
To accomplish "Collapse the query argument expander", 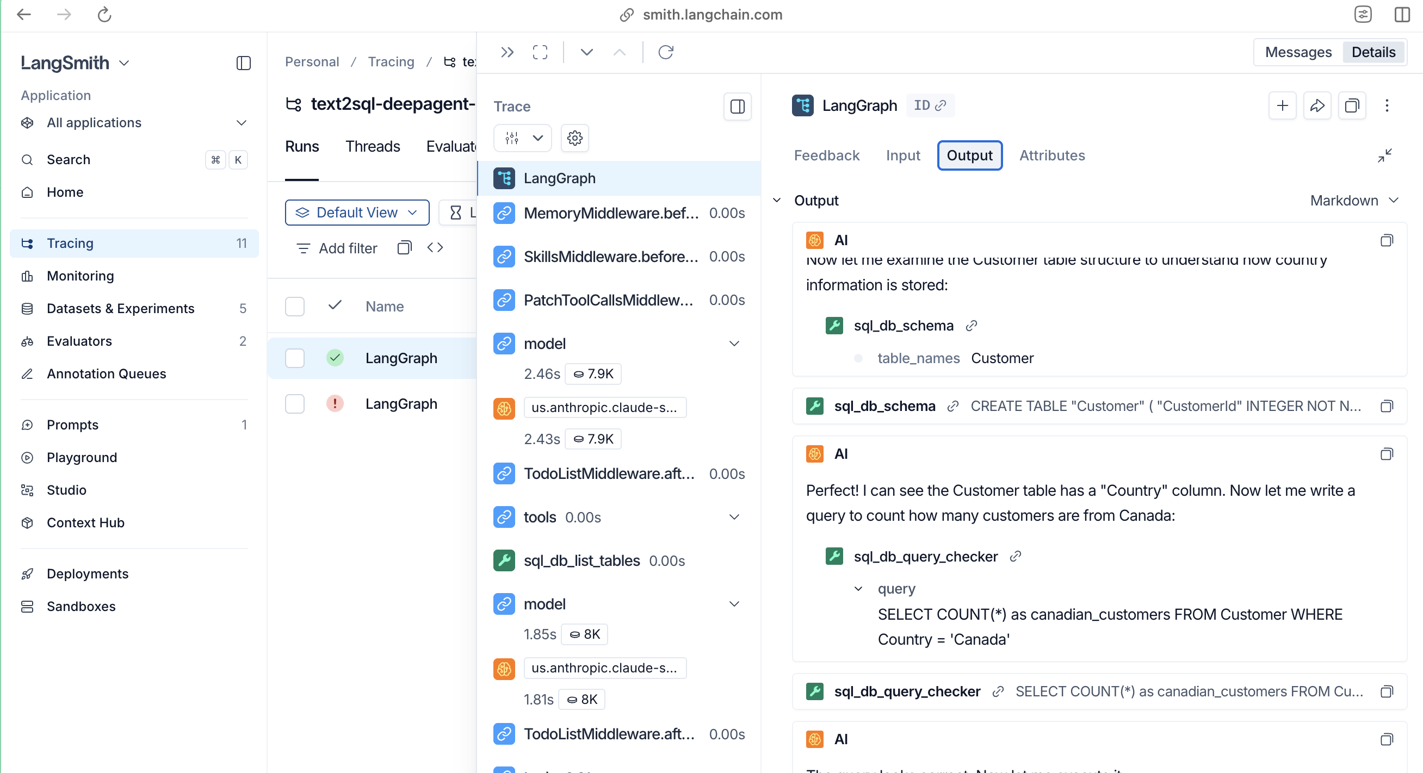I will 858,589.
